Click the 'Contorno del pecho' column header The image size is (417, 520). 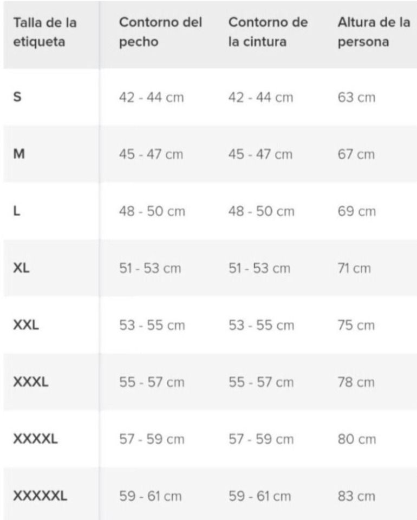160,32
